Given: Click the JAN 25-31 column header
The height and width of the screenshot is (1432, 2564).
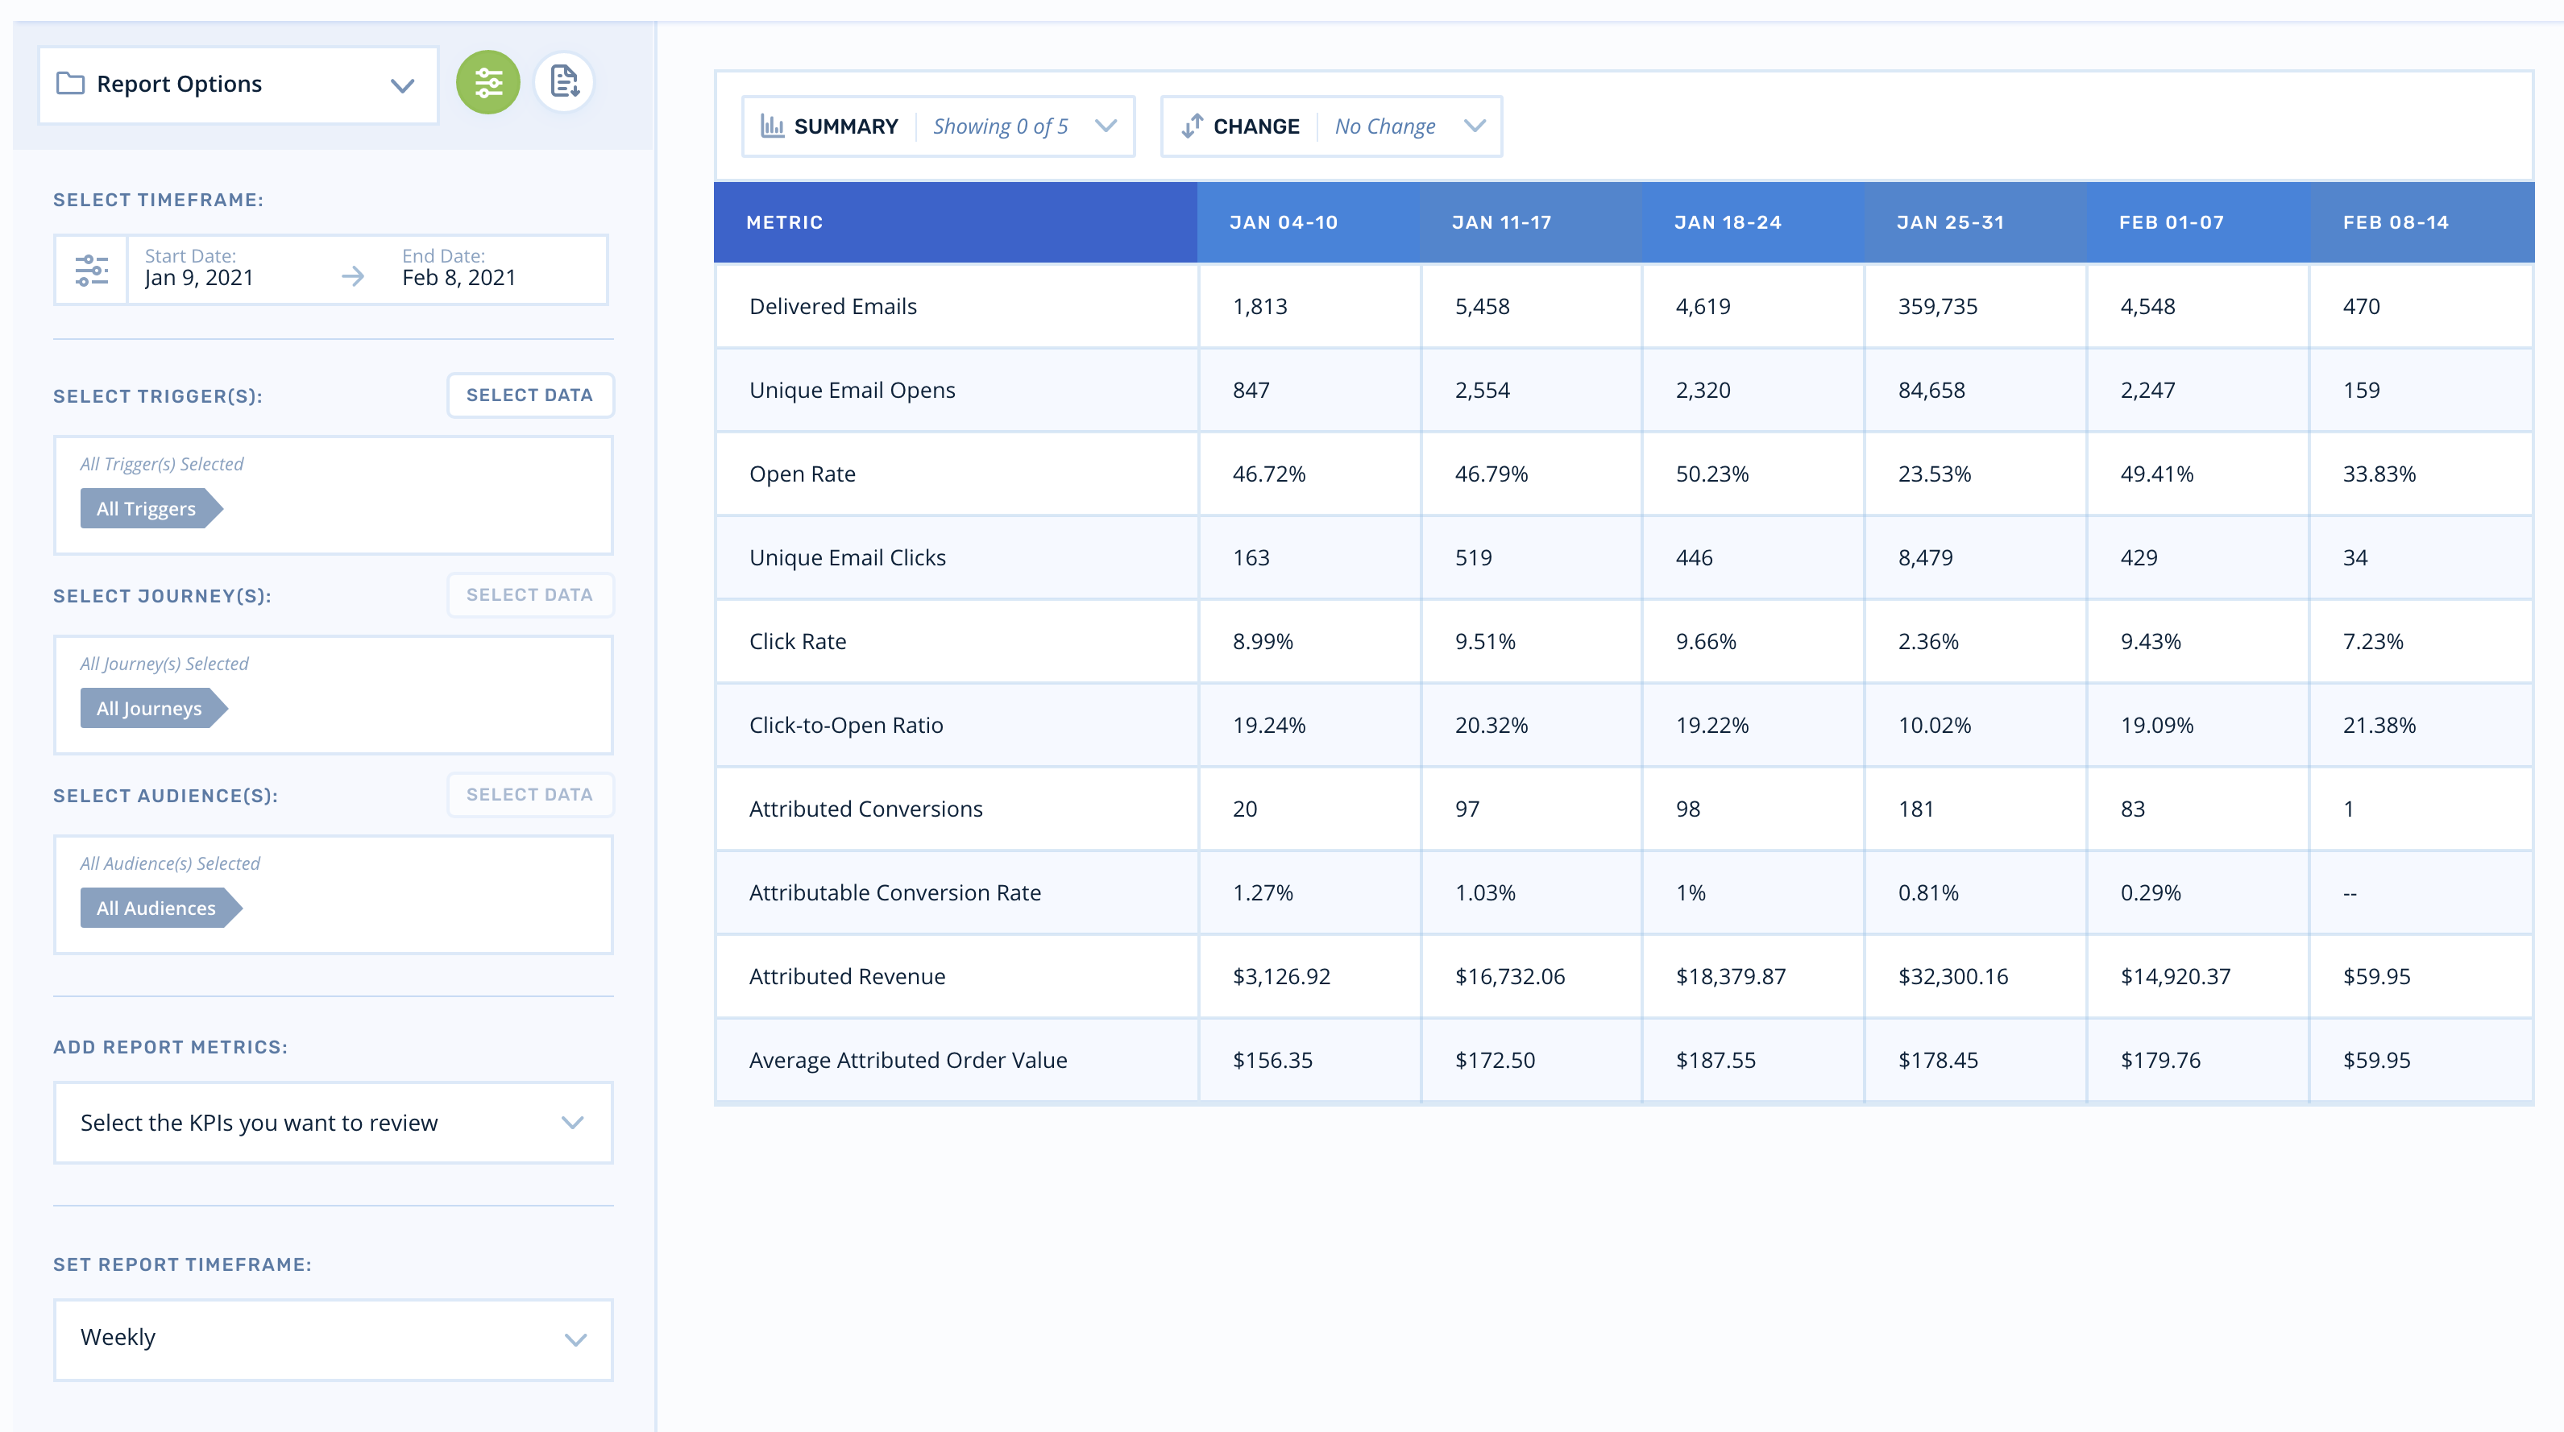Looking at the screenshot, I should [1950, 223].
